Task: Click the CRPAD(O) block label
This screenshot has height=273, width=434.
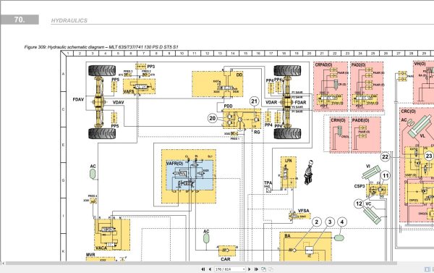Action: pyautogui.click(x=323, y=65)
